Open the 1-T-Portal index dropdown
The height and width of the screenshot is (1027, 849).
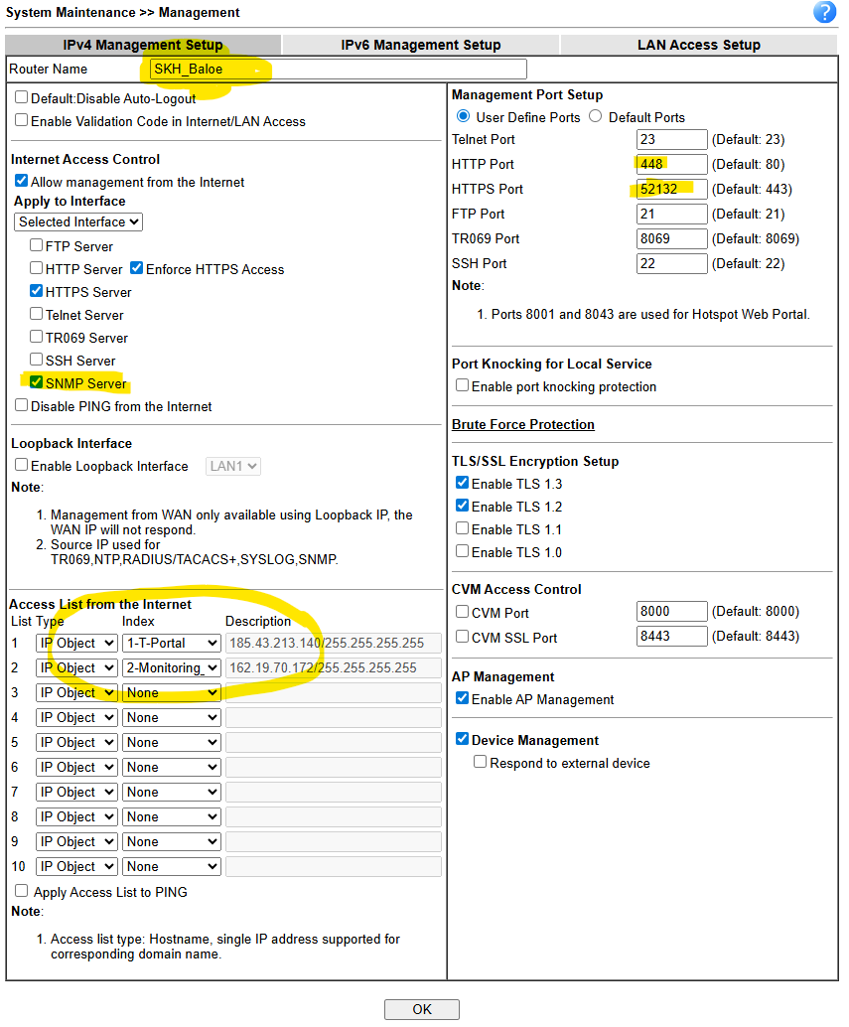172,644
